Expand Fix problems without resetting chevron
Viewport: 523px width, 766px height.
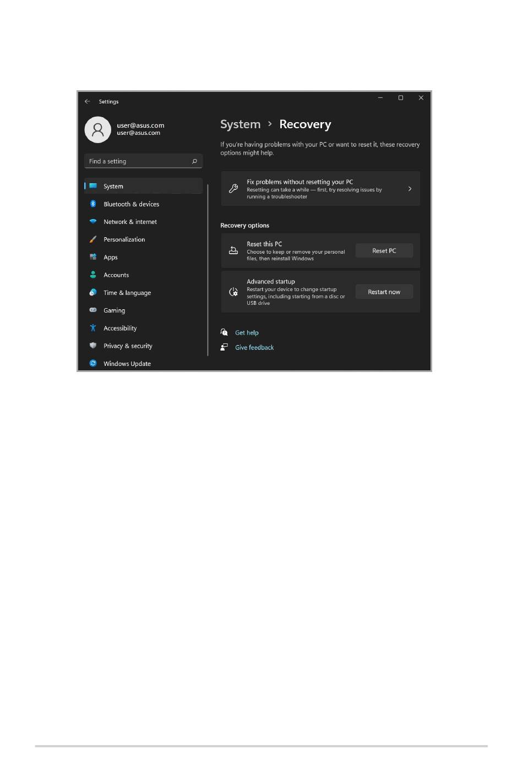(410, 189)
